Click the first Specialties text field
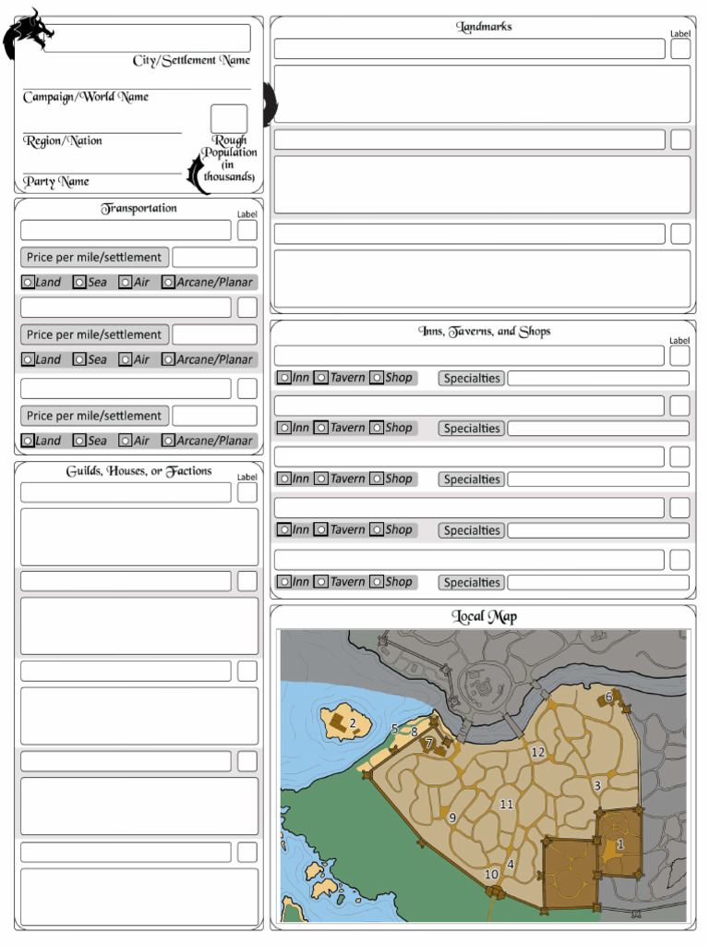Screen dimensions: 709x946 598,378
